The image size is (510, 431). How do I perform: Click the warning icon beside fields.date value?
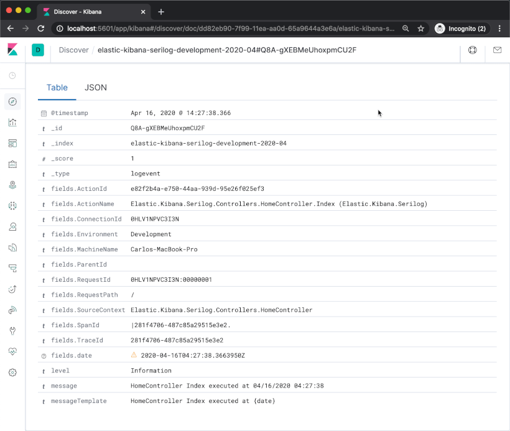point(134,355)
